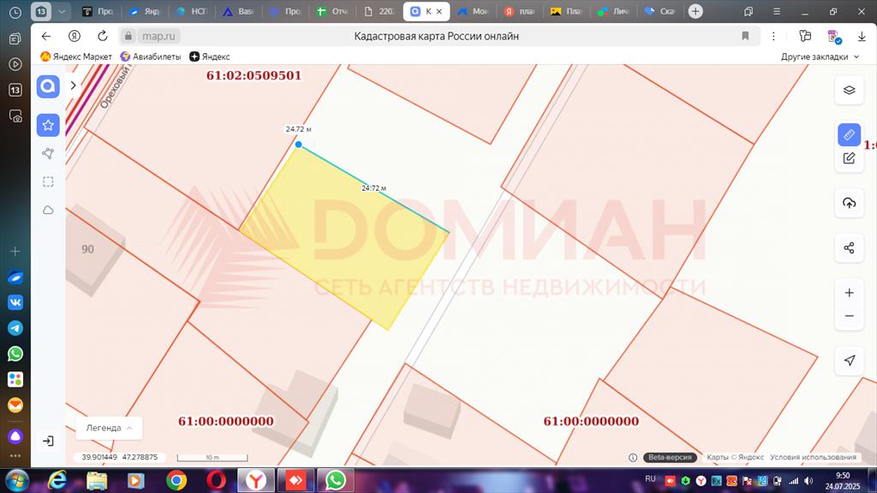
Task: Switch to the Отч tab
Action: tap(332, 11)
